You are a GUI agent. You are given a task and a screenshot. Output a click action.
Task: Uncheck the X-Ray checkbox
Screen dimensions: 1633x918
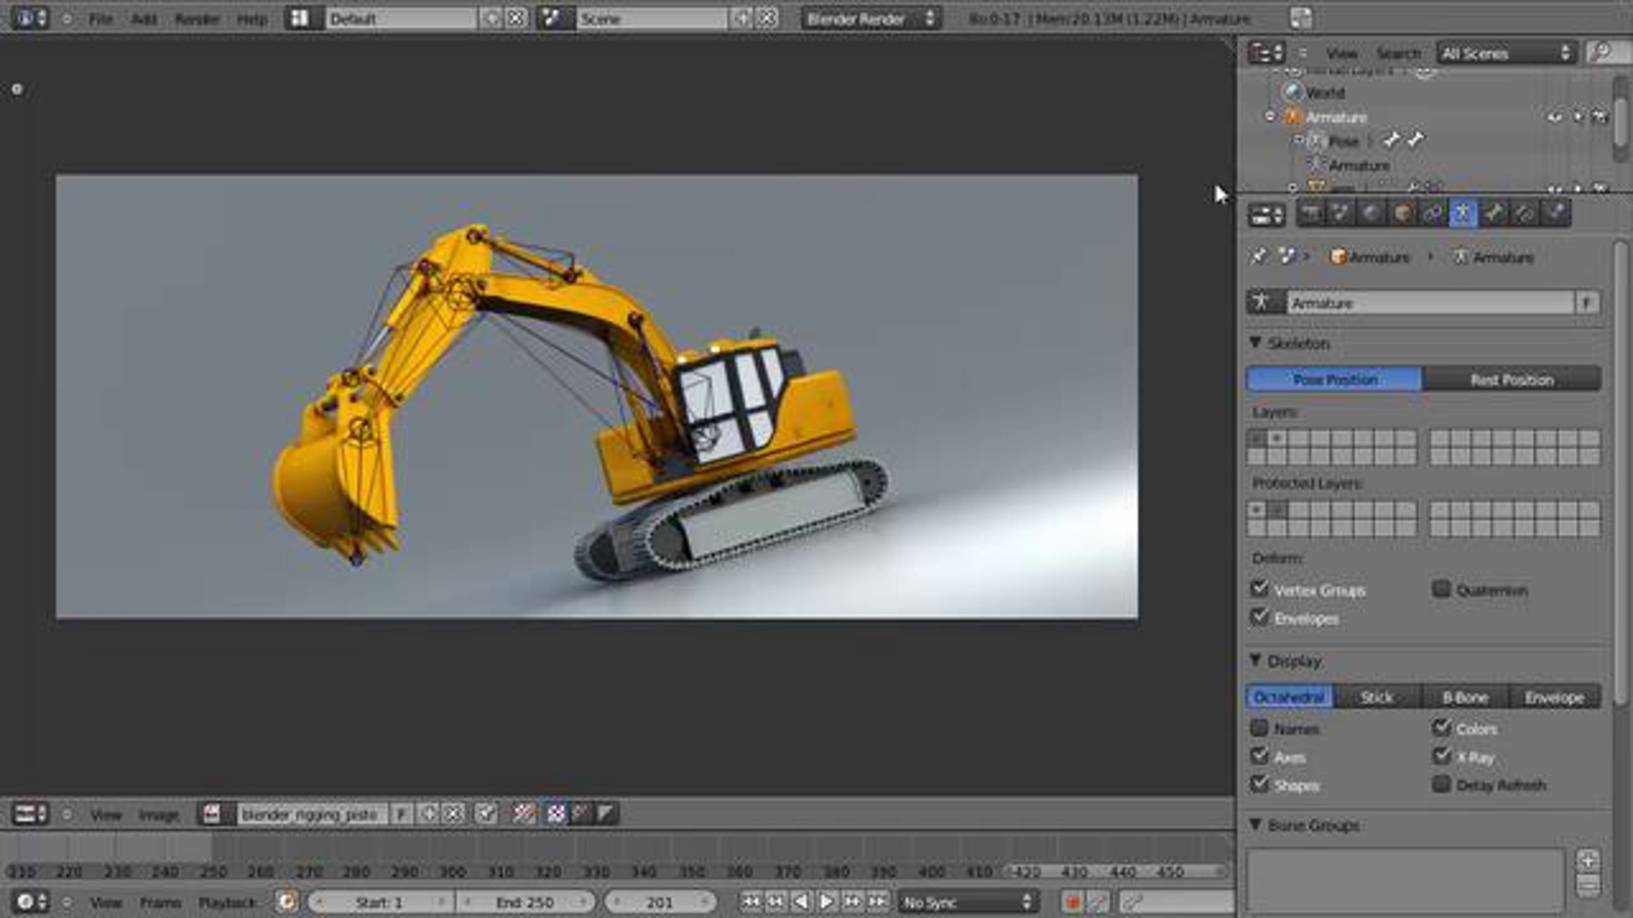(x=1441, y=756)
